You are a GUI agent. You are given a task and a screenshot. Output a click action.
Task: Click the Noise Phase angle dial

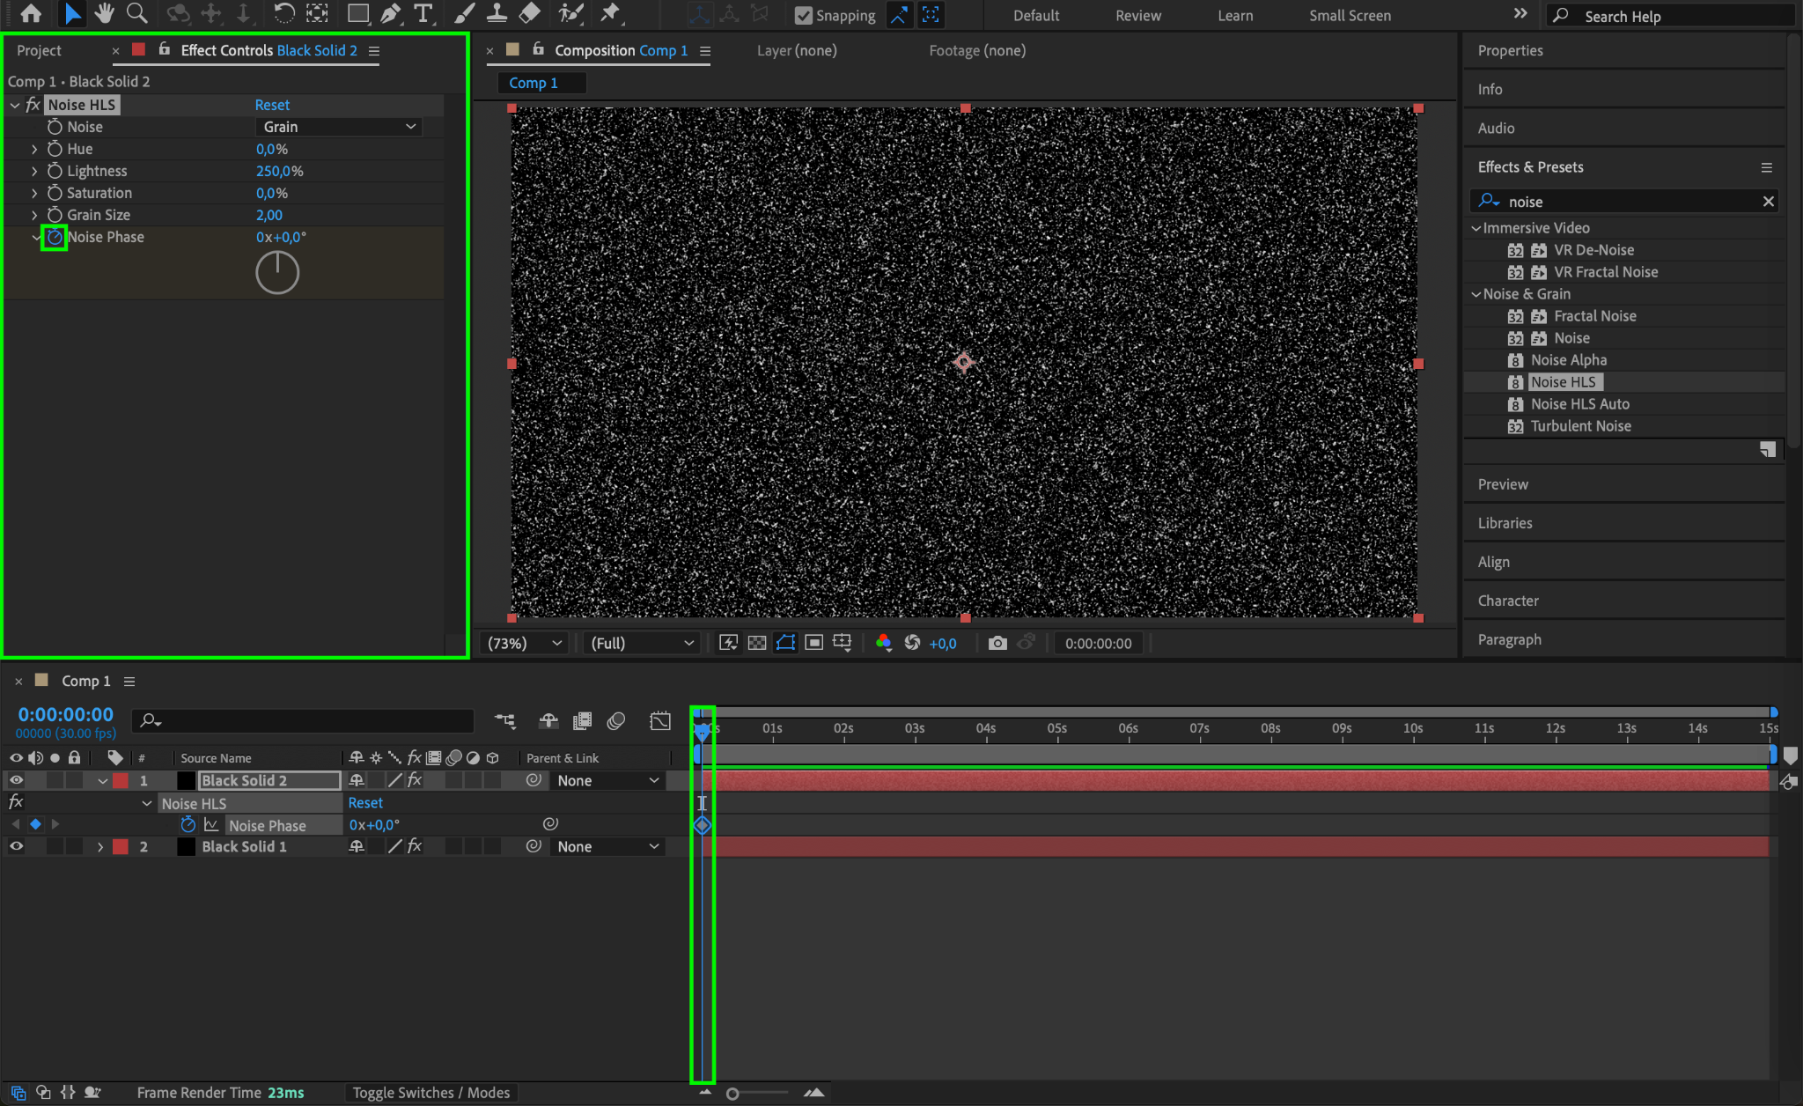(277, 273)
